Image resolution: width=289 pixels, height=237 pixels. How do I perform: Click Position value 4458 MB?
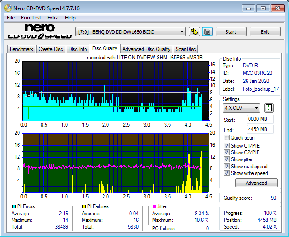pyautogui.click(x=267, y=220)
